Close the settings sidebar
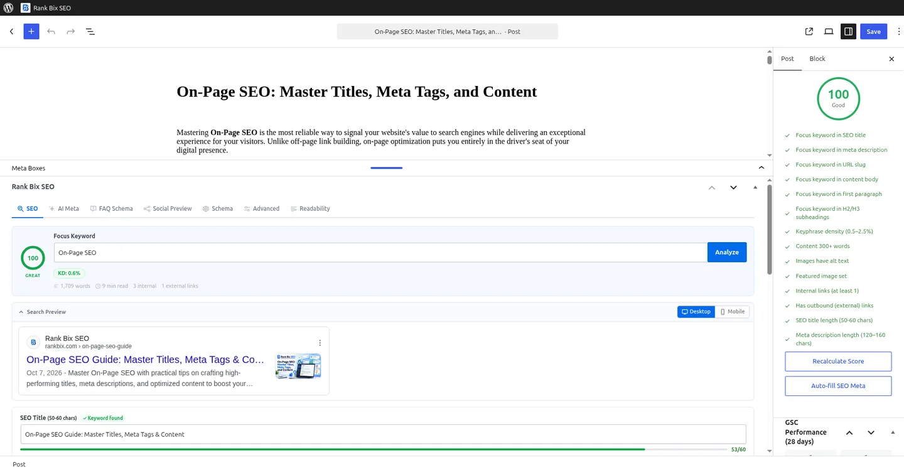Image resolution: width=904 pixels, height=472 pixels. coord(891,59)
